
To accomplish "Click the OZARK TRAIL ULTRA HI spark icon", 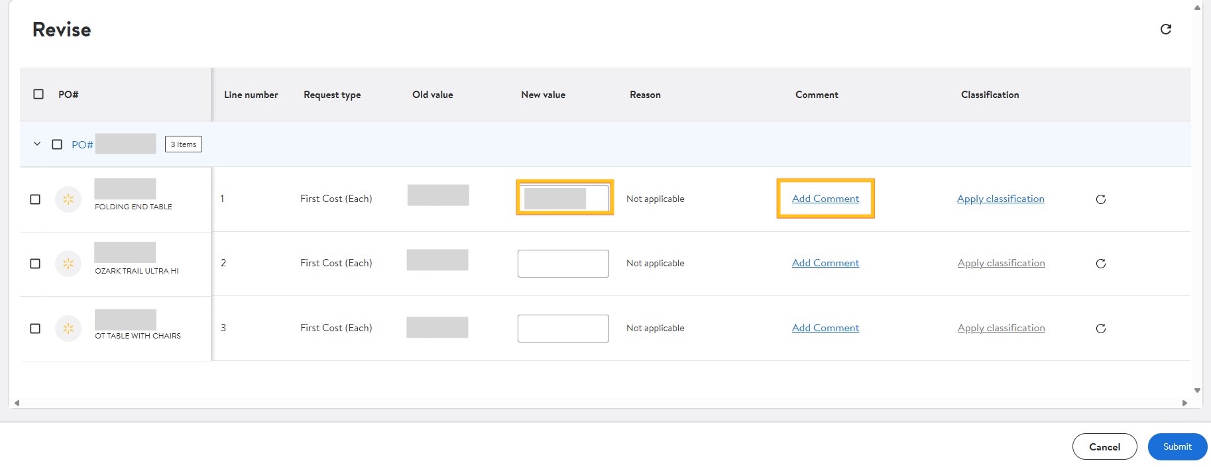I will tap(68, 264).
